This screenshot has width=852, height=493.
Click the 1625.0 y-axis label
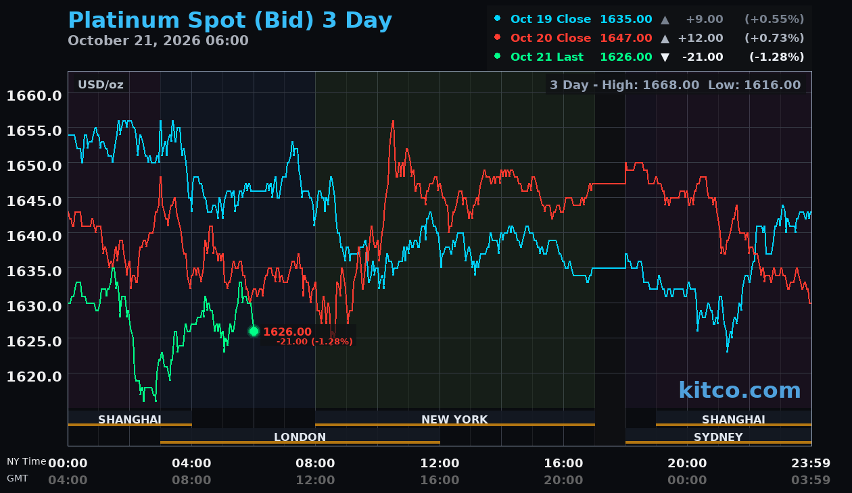point(34,341)
